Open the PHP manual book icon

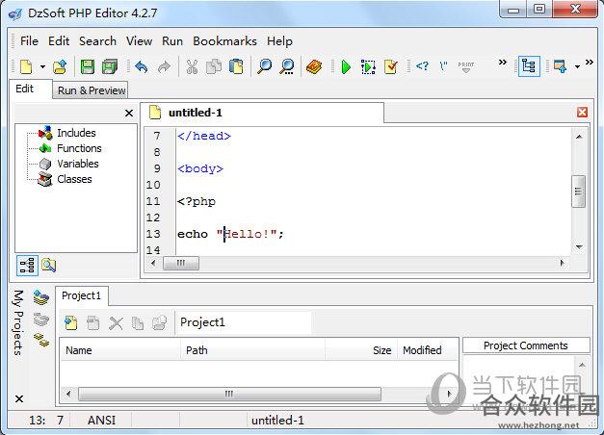click(314, 67)
